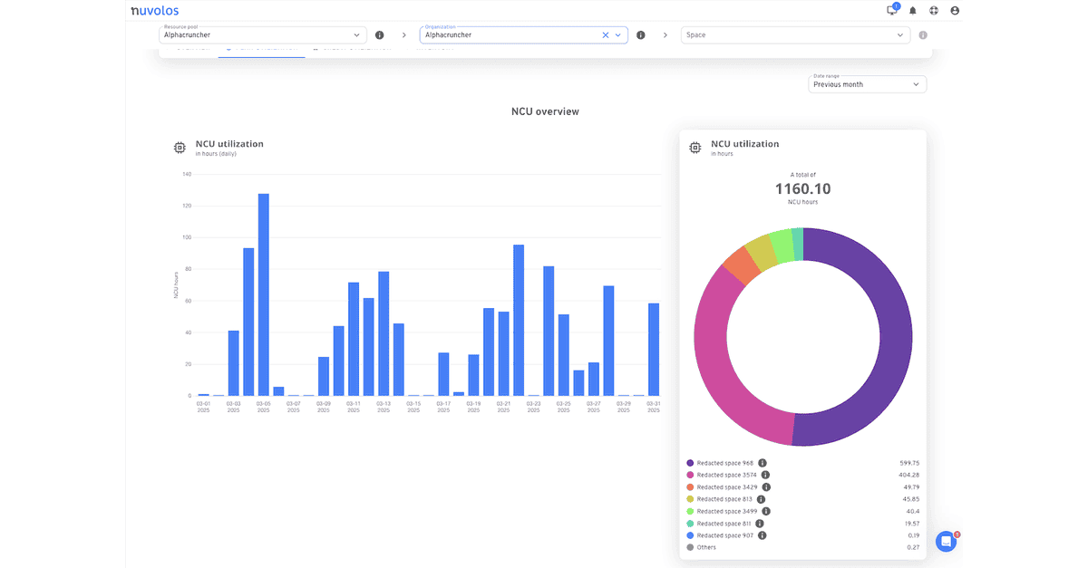Click the Nuvolos logo

pyautogui.click(x=154, y=11)
